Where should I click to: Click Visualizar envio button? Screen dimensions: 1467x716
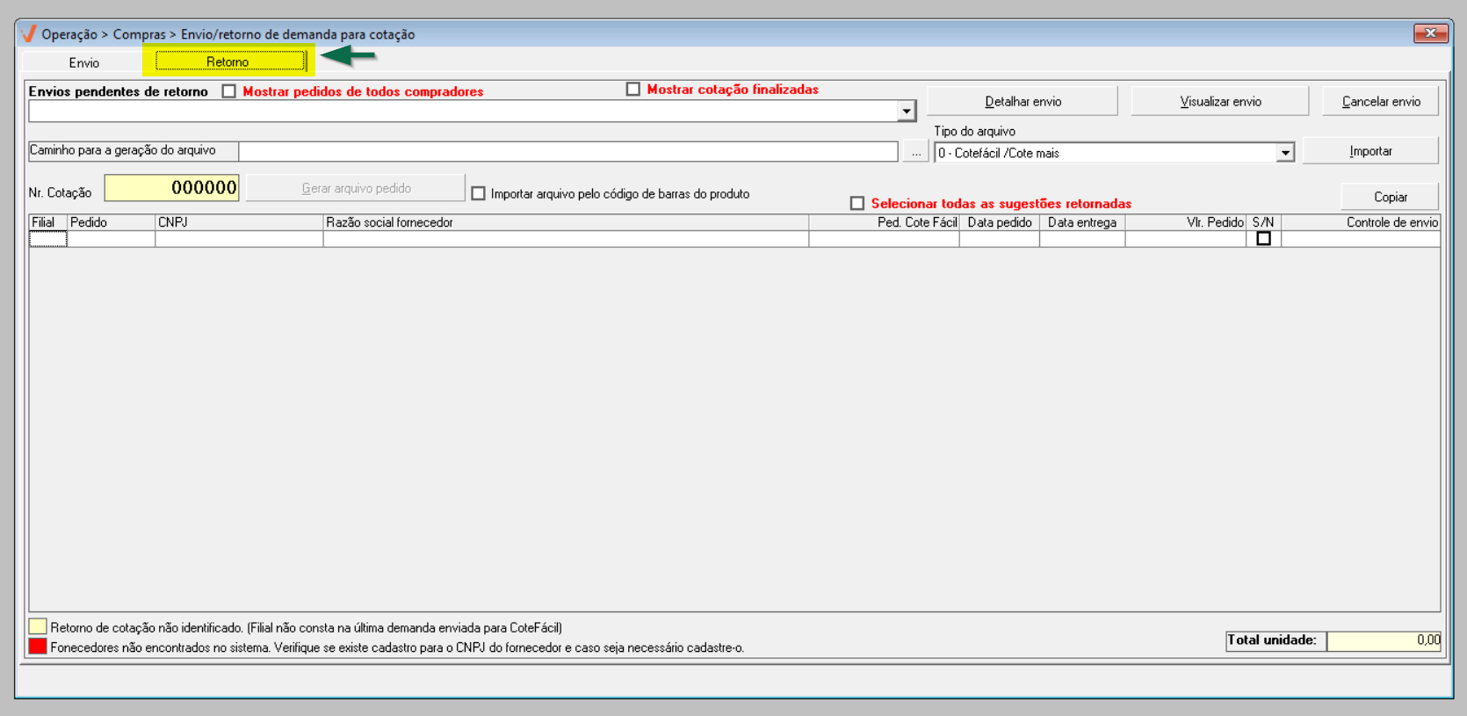pos(1220,101)
